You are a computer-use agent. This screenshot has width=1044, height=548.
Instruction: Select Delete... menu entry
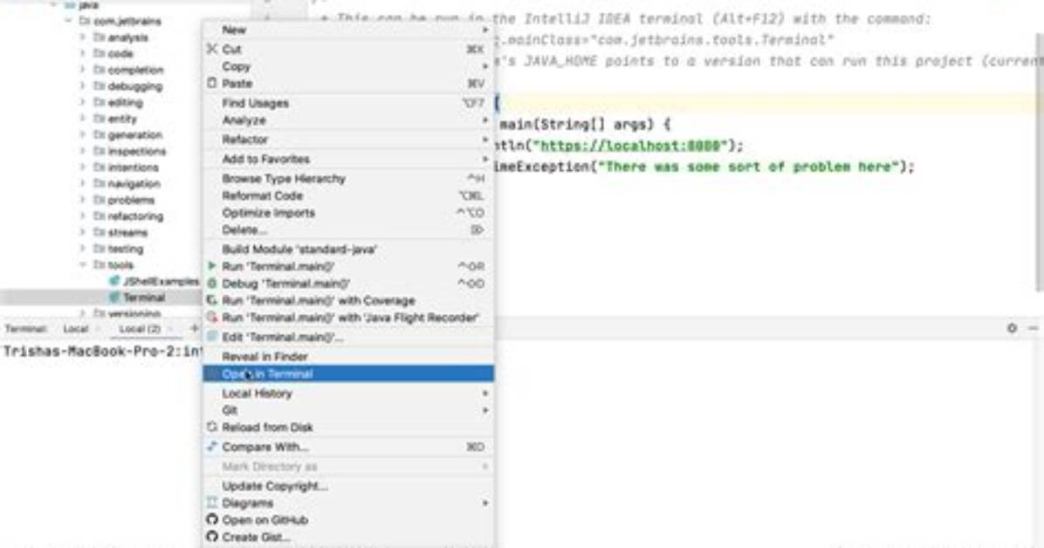(348, 229)
